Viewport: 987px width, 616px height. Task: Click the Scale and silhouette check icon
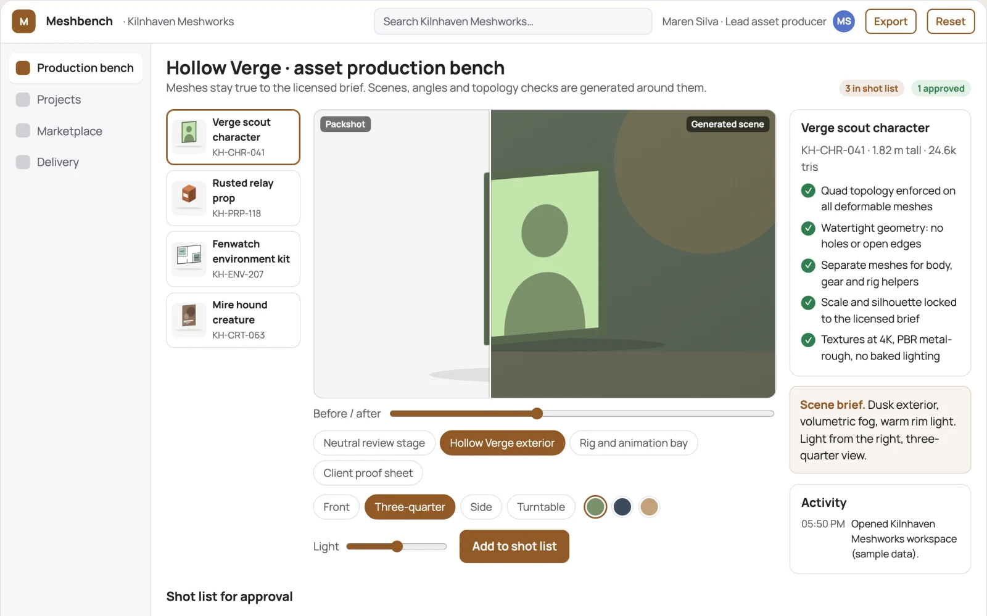click(x=808, y=303)
